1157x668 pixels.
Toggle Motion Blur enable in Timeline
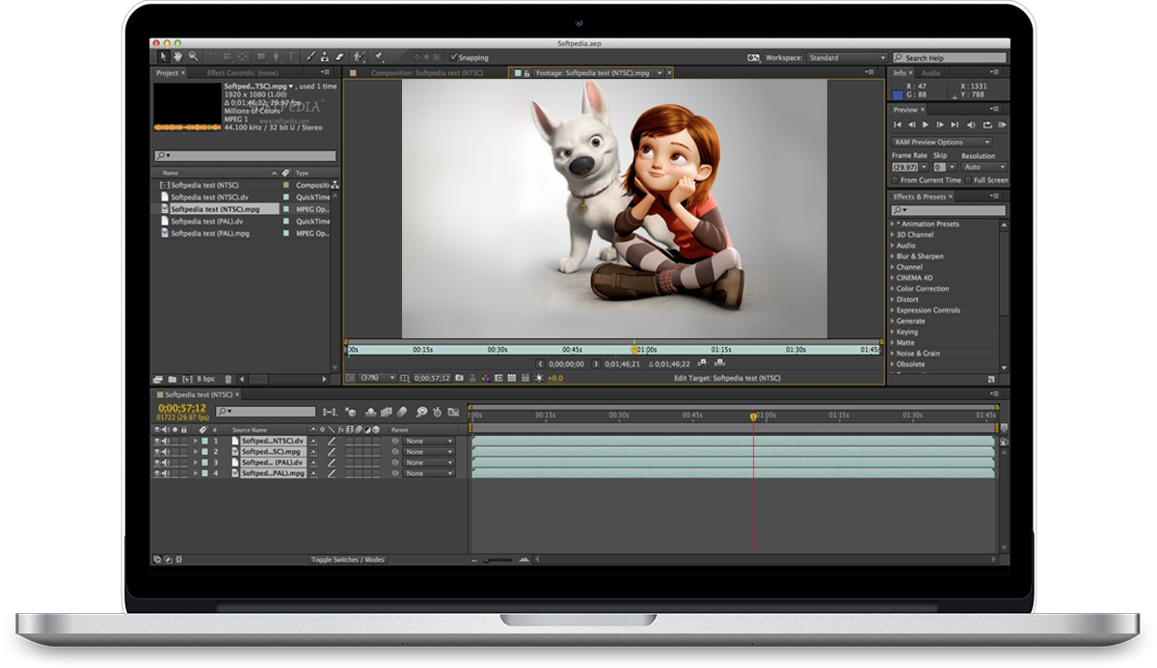401,412
